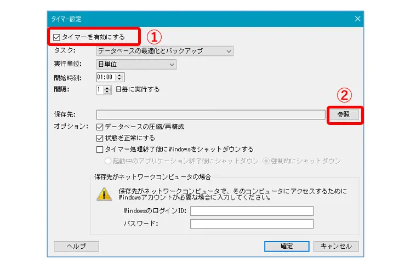This screenshot has width=399, height=280.
Task: Uncheck 状態を正常にする option
Action: click(x=100, y=138)
